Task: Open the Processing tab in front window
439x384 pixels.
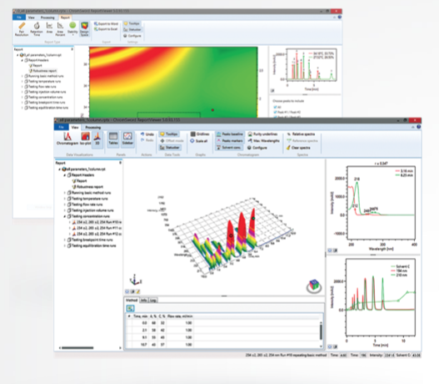Action: pyautogui.click(x=93, y=128)
